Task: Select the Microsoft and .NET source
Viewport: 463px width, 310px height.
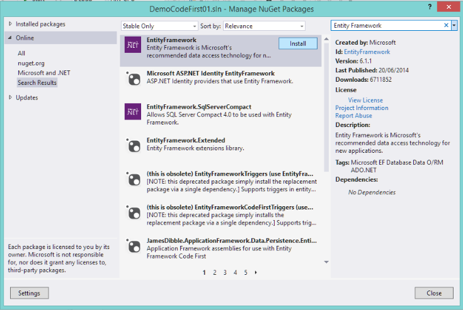Action: coord(44,73)
